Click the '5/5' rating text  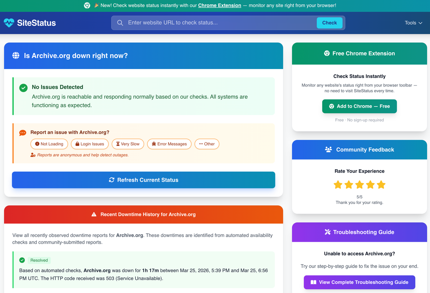(359, 197)
